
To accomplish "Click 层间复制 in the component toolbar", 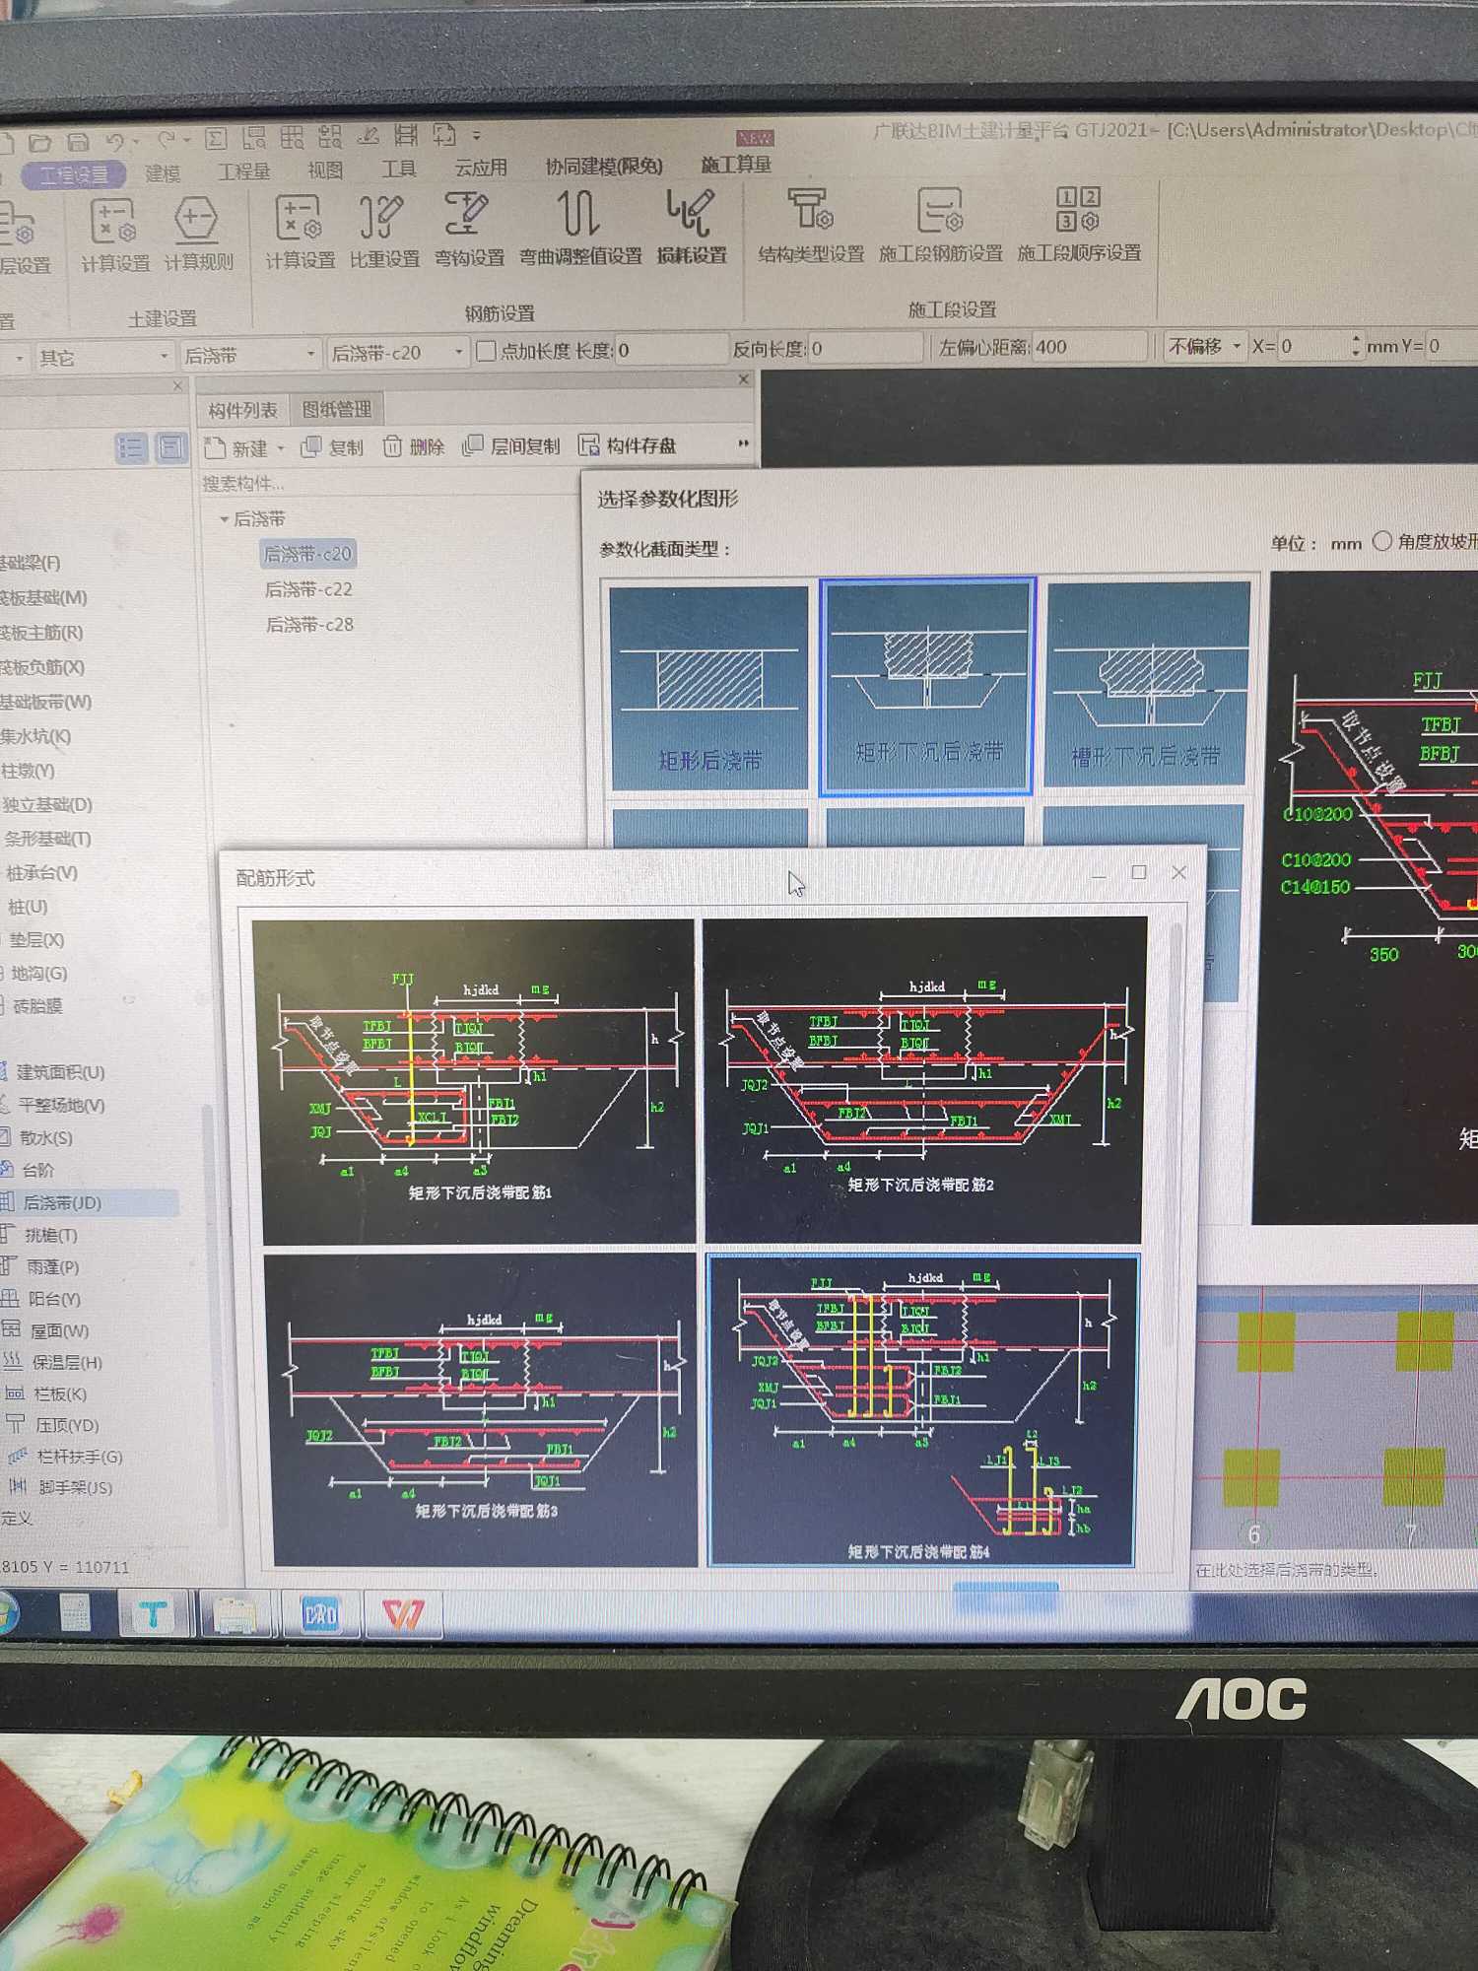I will pos(511,445).
